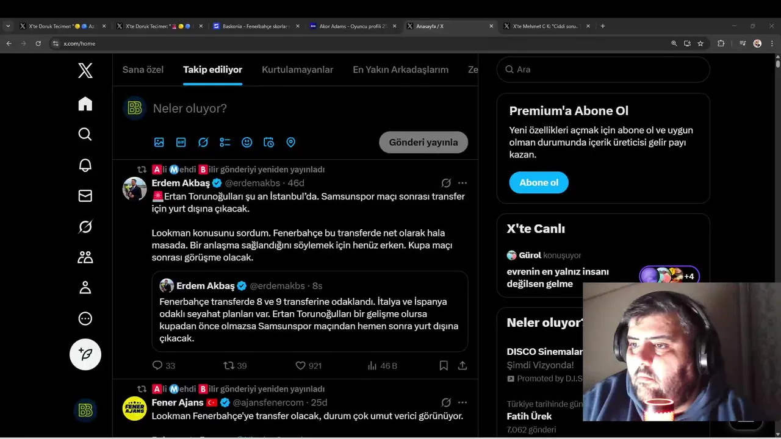Go to Home in X sidebar

point(85,104)
